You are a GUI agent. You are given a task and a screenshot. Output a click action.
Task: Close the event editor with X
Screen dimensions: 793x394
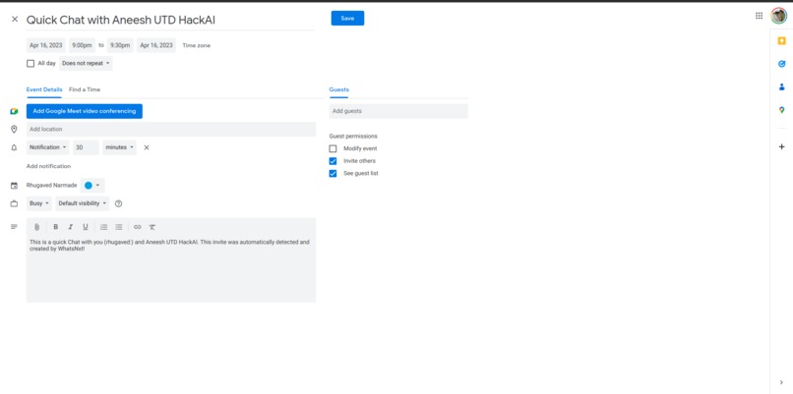(15, 20)
